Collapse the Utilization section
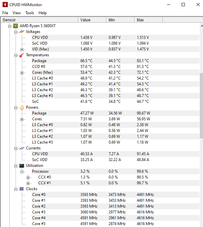 (16, 166)
